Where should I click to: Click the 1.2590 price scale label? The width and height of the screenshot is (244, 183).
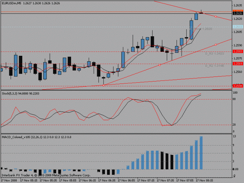[237, 45]
